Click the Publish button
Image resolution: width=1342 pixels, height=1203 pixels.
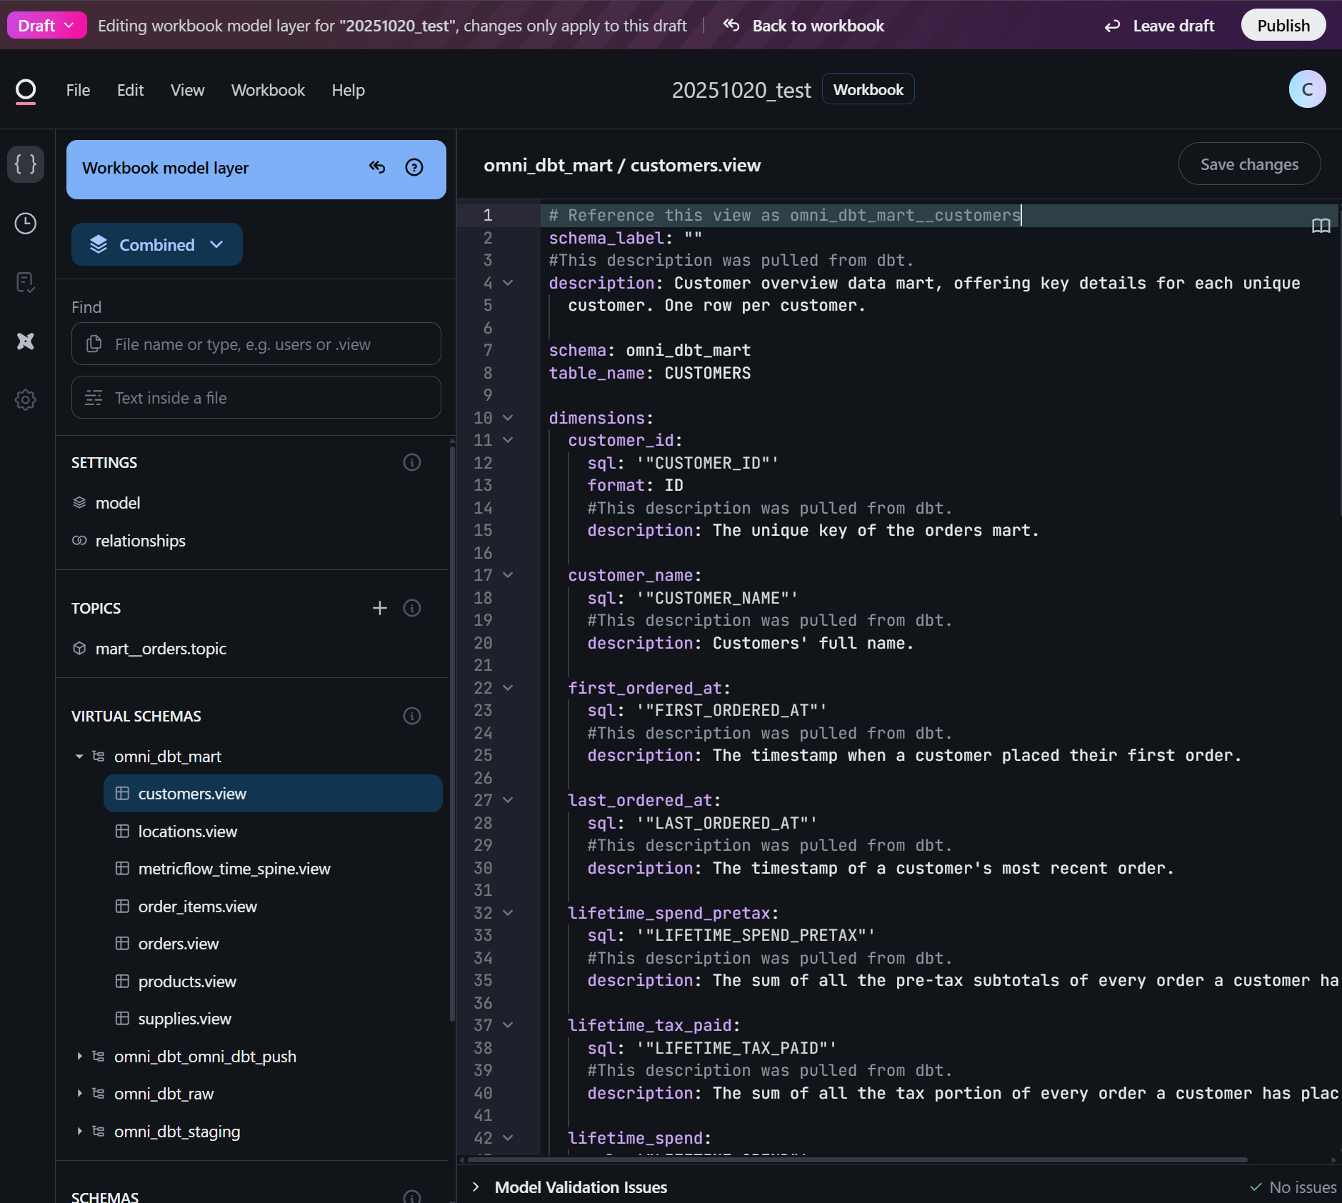[x=1283, y=26]
